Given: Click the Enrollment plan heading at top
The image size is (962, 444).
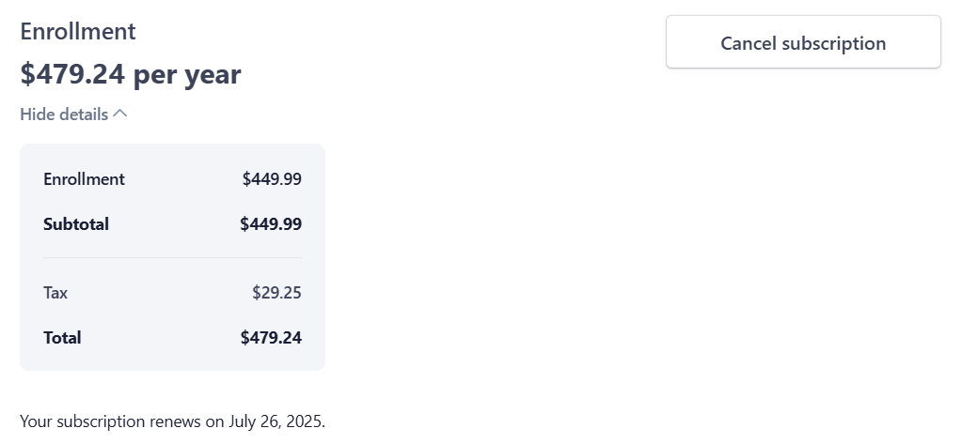Looking at the screenshot, I should 78,31.
